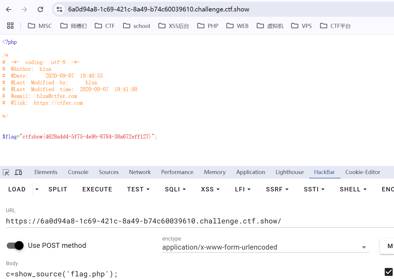Open the SHELL payload dropdown
Screen dimensions: 394x279
point(353,189)
